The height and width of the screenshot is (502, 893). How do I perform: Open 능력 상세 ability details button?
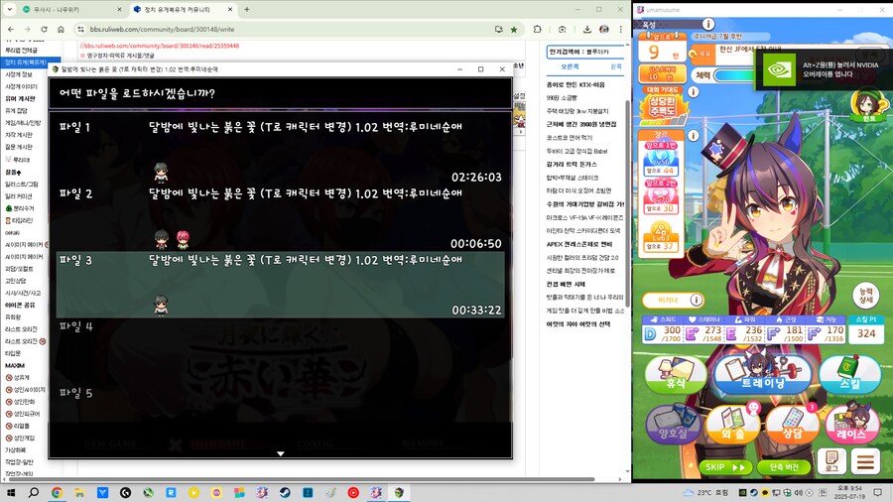[865, 295]
